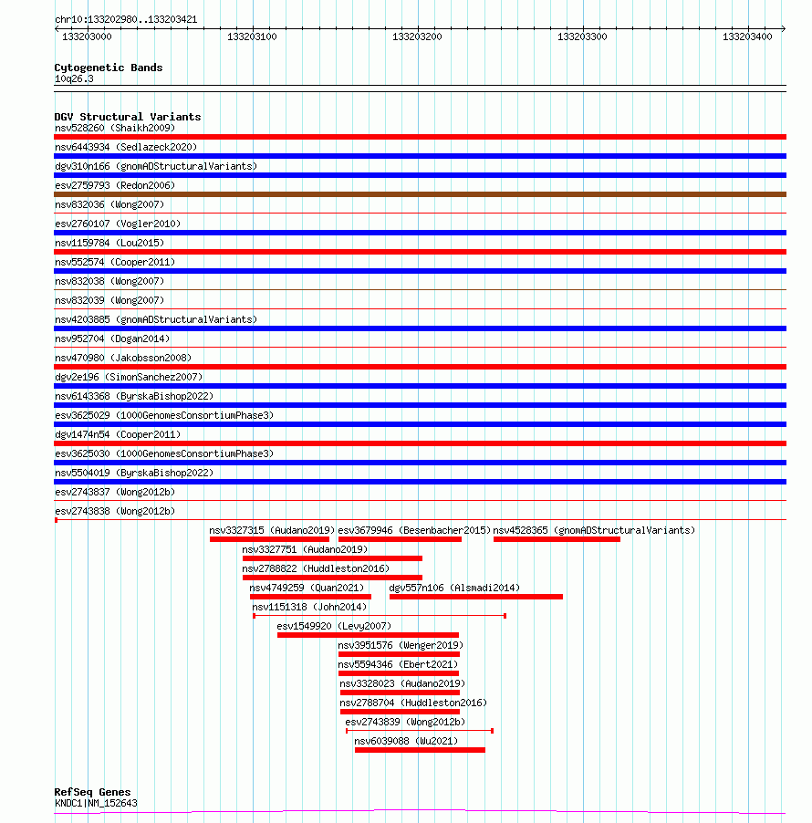
Task: Open nsv470980 (Jakobsson2008) variant
Action: (x=123, y=358)
